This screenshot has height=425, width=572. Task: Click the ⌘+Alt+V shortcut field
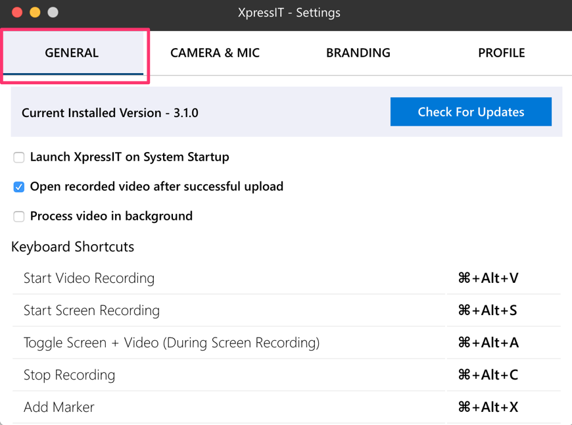click(x=488, y=278)
